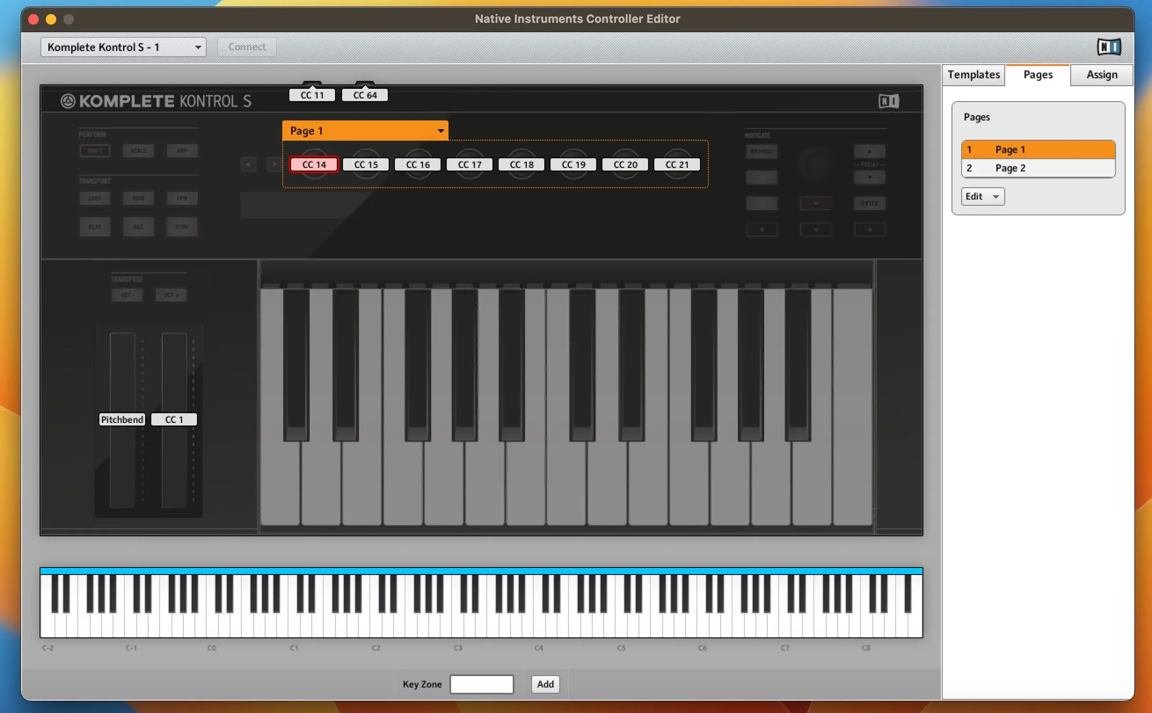Switch to the Assign tab
Image resolution: width=1152 pixels, height=713 pixels.
tap(1101, 74)
